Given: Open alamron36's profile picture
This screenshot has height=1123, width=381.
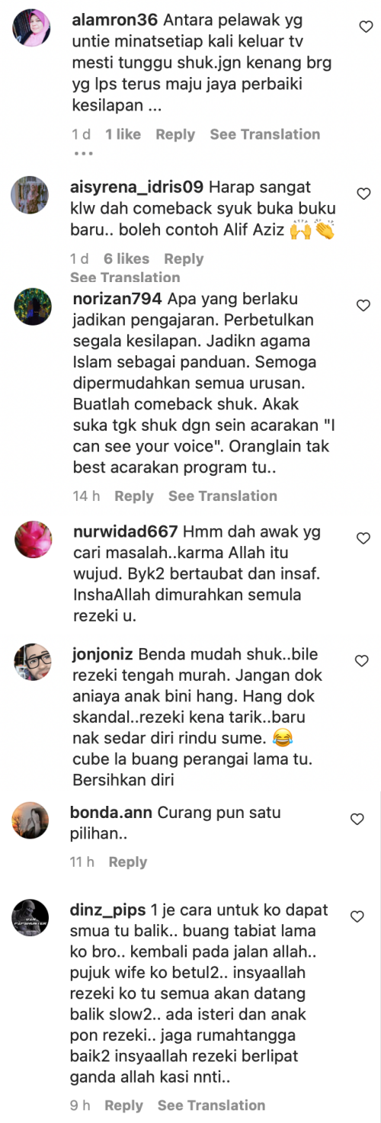Looking at the screenshot, I should pyautogui.click(x=34, y=28).
